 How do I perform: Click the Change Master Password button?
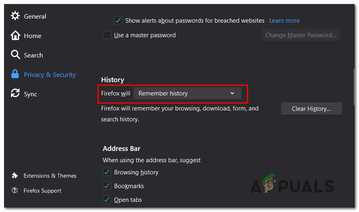(x=301, y=35)
